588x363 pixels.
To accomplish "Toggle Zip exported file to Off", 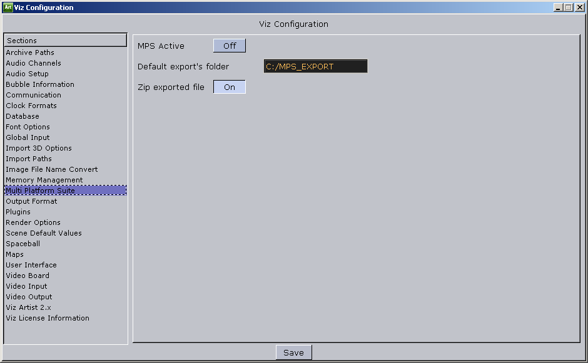I will point(229,86).
